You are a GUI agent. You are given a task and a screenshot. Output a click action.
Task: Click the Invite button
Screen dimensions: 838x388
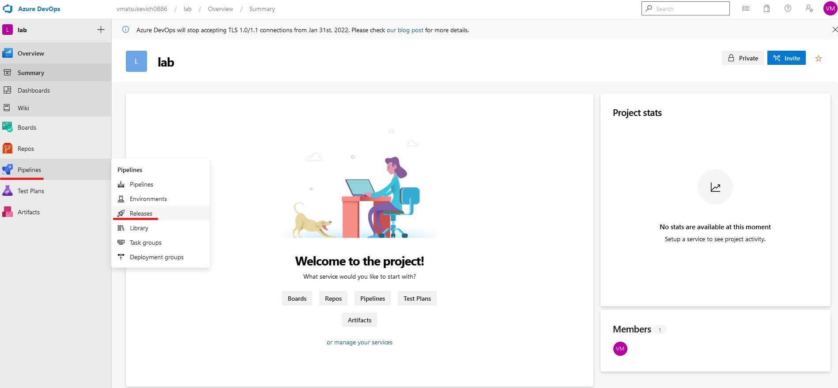point(786,58)
